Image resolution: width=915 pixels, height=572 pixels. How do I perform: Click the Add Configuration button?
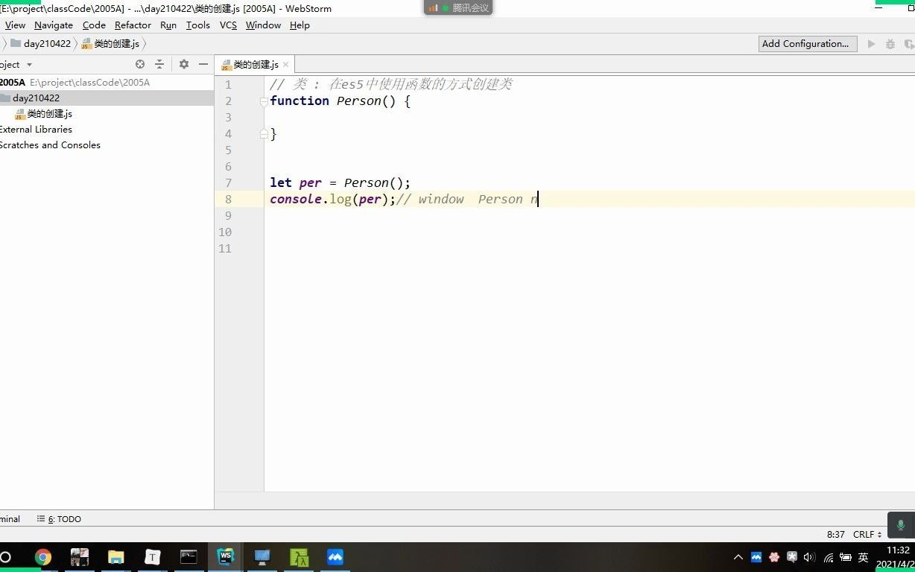(x=807, y=43)
